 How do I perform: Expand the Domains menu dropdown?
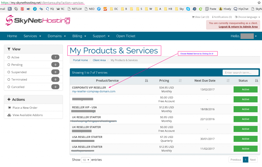[57, 36]
